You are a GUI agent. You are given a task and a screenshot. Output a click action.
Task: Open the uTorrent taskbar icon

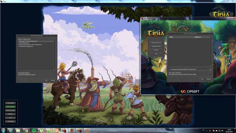[41, 130]
